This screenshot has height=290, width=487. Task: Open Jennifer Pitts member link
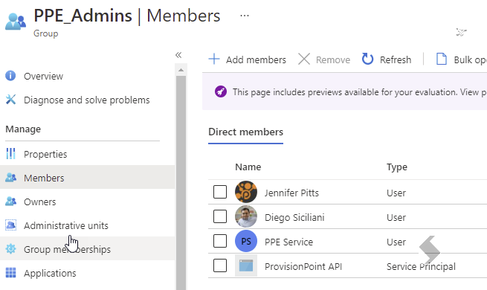pyautogui.click(x=291, y=193)
